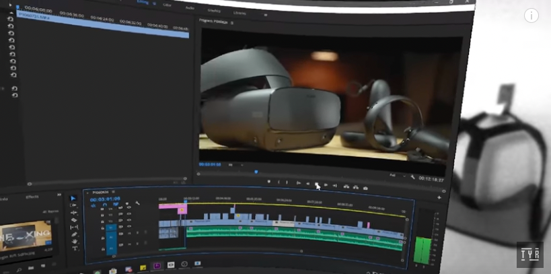Switch to the Graphics workspace
This screenshot has height=274, width=551.
pyautogui.click(x=214, y=10)
